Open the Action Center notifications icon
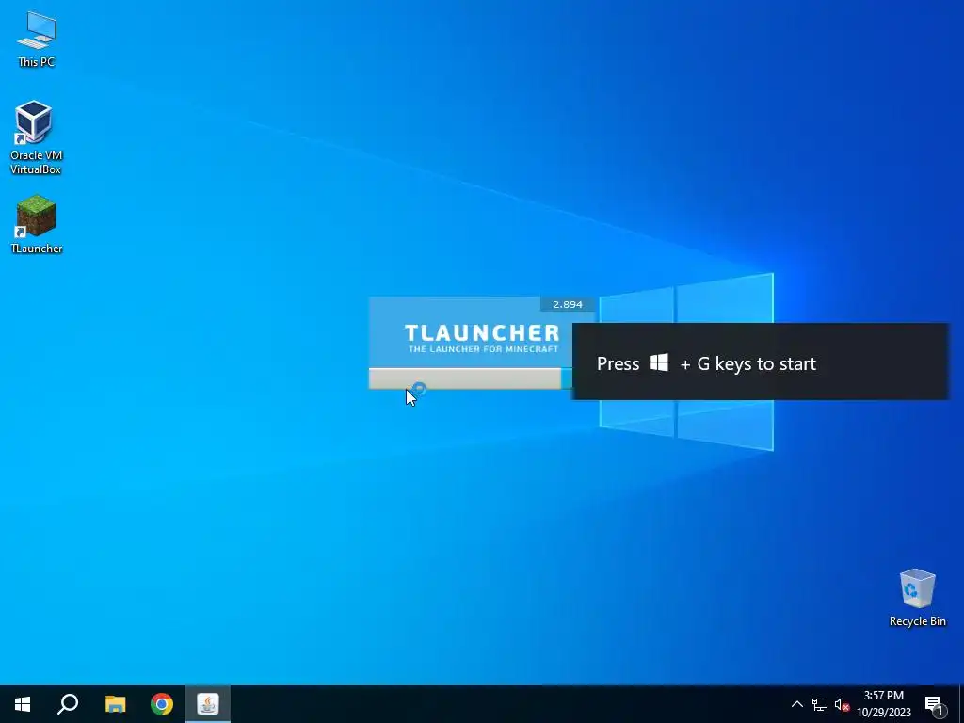The height and width of the screenshot is (723, 964). [x=935, y=704]
